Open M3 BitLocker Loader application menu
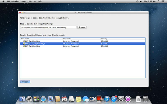 point(17,1)
